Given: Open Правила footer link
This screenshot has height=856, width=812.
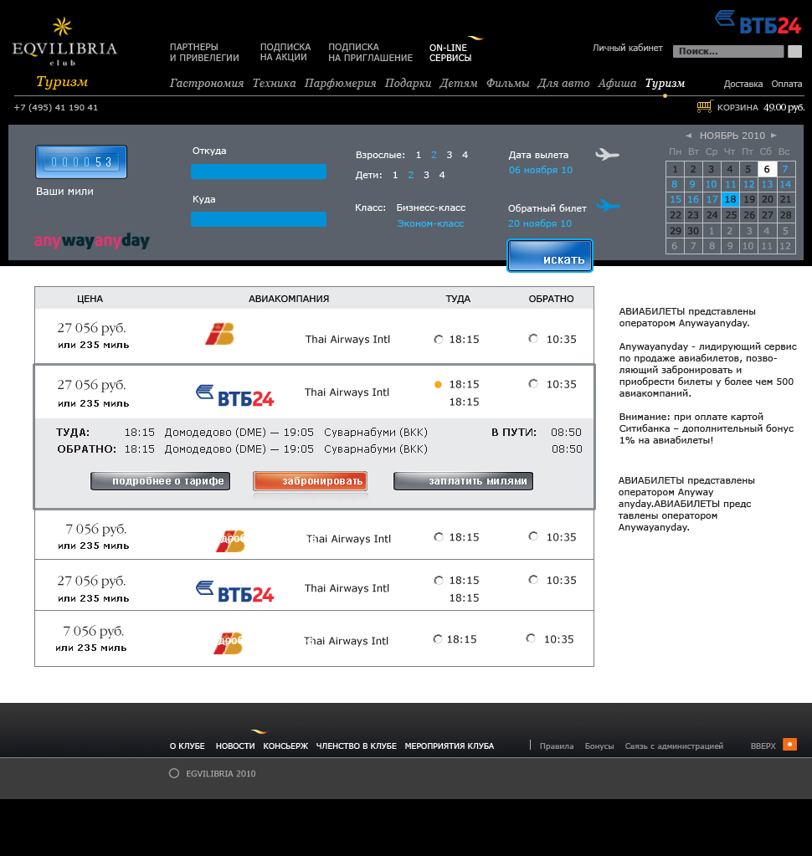Looking at the screenshot, I should click(x=557, y=746).
